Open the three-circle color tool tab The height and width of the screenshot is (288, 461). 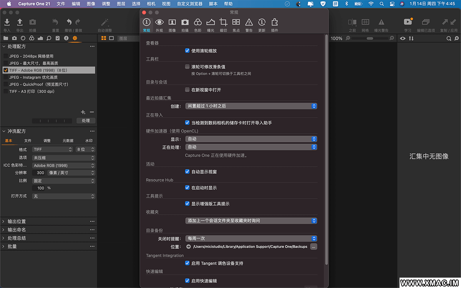[x=32, y=38]
